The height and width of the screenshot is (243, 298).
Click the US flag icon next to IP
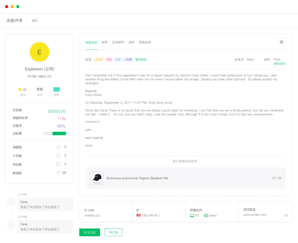click(139, 215)
